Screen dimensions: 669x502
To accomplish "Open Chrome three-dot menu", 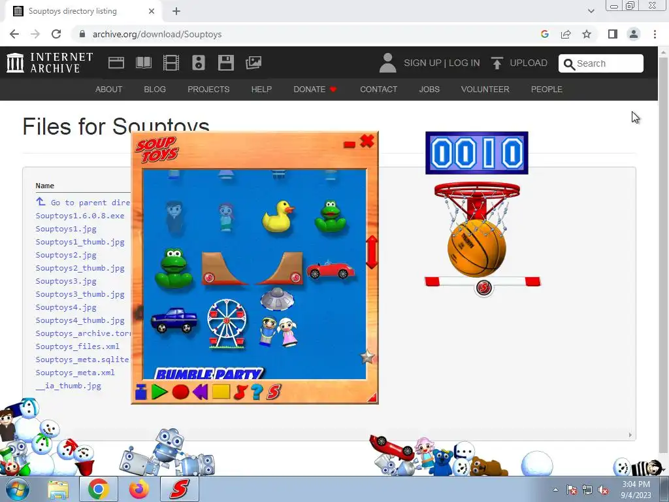I will tap(655, 34).
